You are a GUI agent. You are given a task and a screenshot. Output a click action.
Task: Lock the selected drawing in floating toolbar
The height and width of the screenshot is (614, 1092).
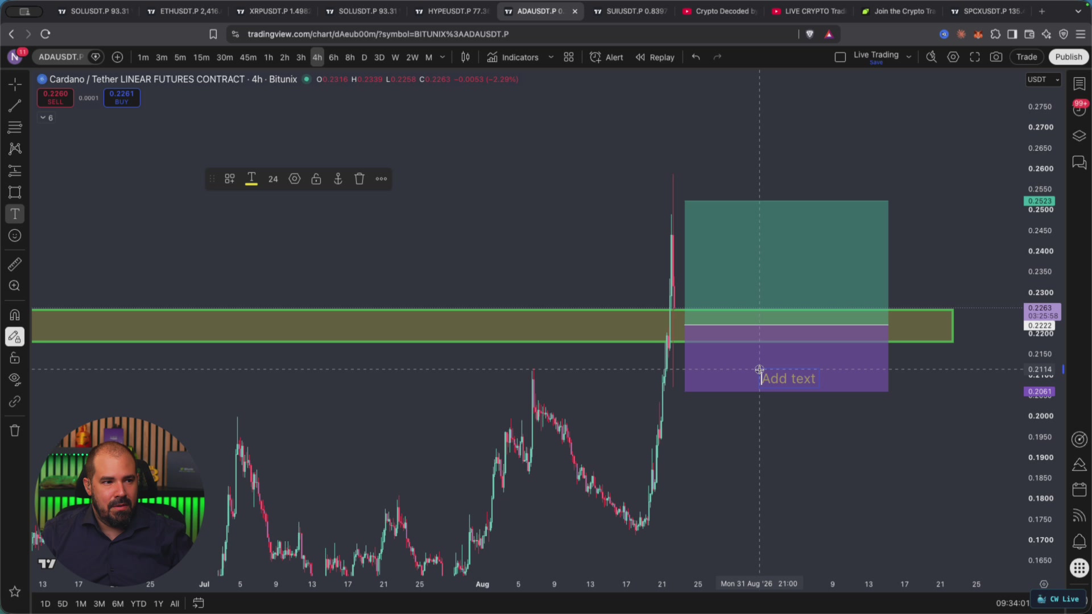point(316,179)
